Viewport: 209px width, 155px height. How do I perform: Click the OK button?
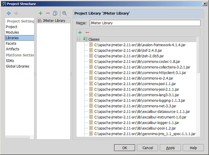click(125, 148)
